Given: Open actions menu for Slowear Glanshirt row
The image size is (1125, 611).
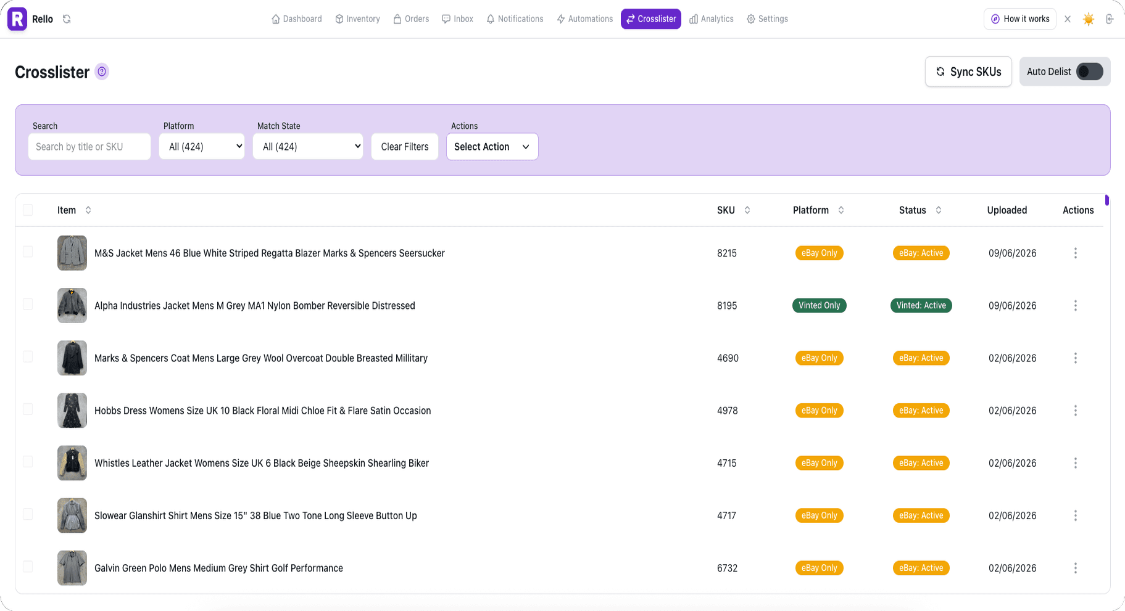Looking at the screenshot, I should (1076, 515).
